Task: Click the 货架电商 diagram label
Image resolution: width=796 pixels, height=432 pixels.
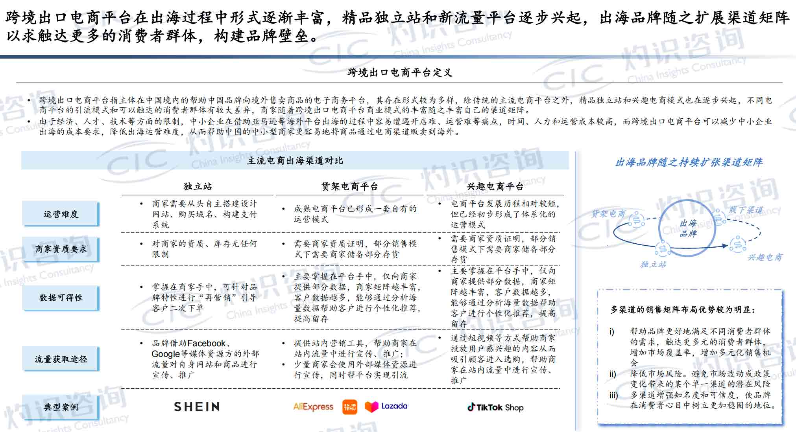Action: pos(609,213)
